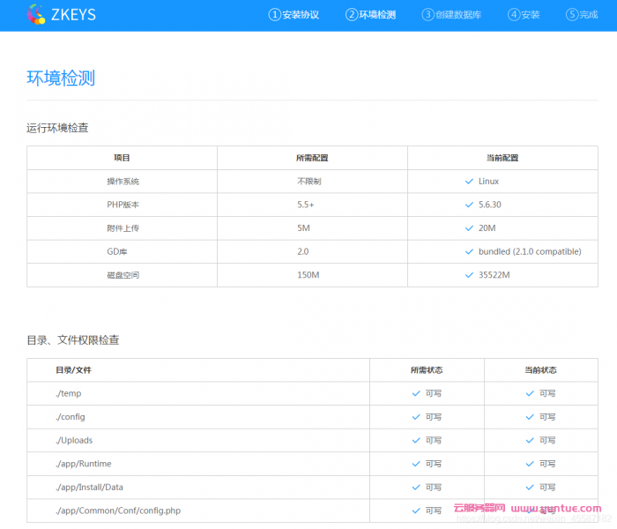Click the 环境检测 page heading
617x529 pixels.
(x=61, y=78)
